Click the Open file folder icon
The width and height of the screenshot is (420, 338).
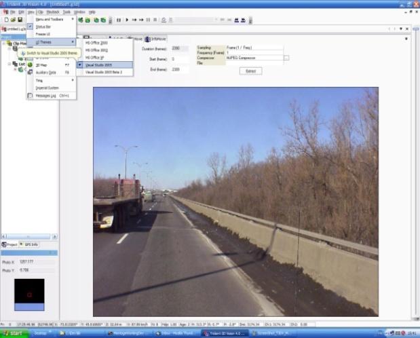point(13,20)
